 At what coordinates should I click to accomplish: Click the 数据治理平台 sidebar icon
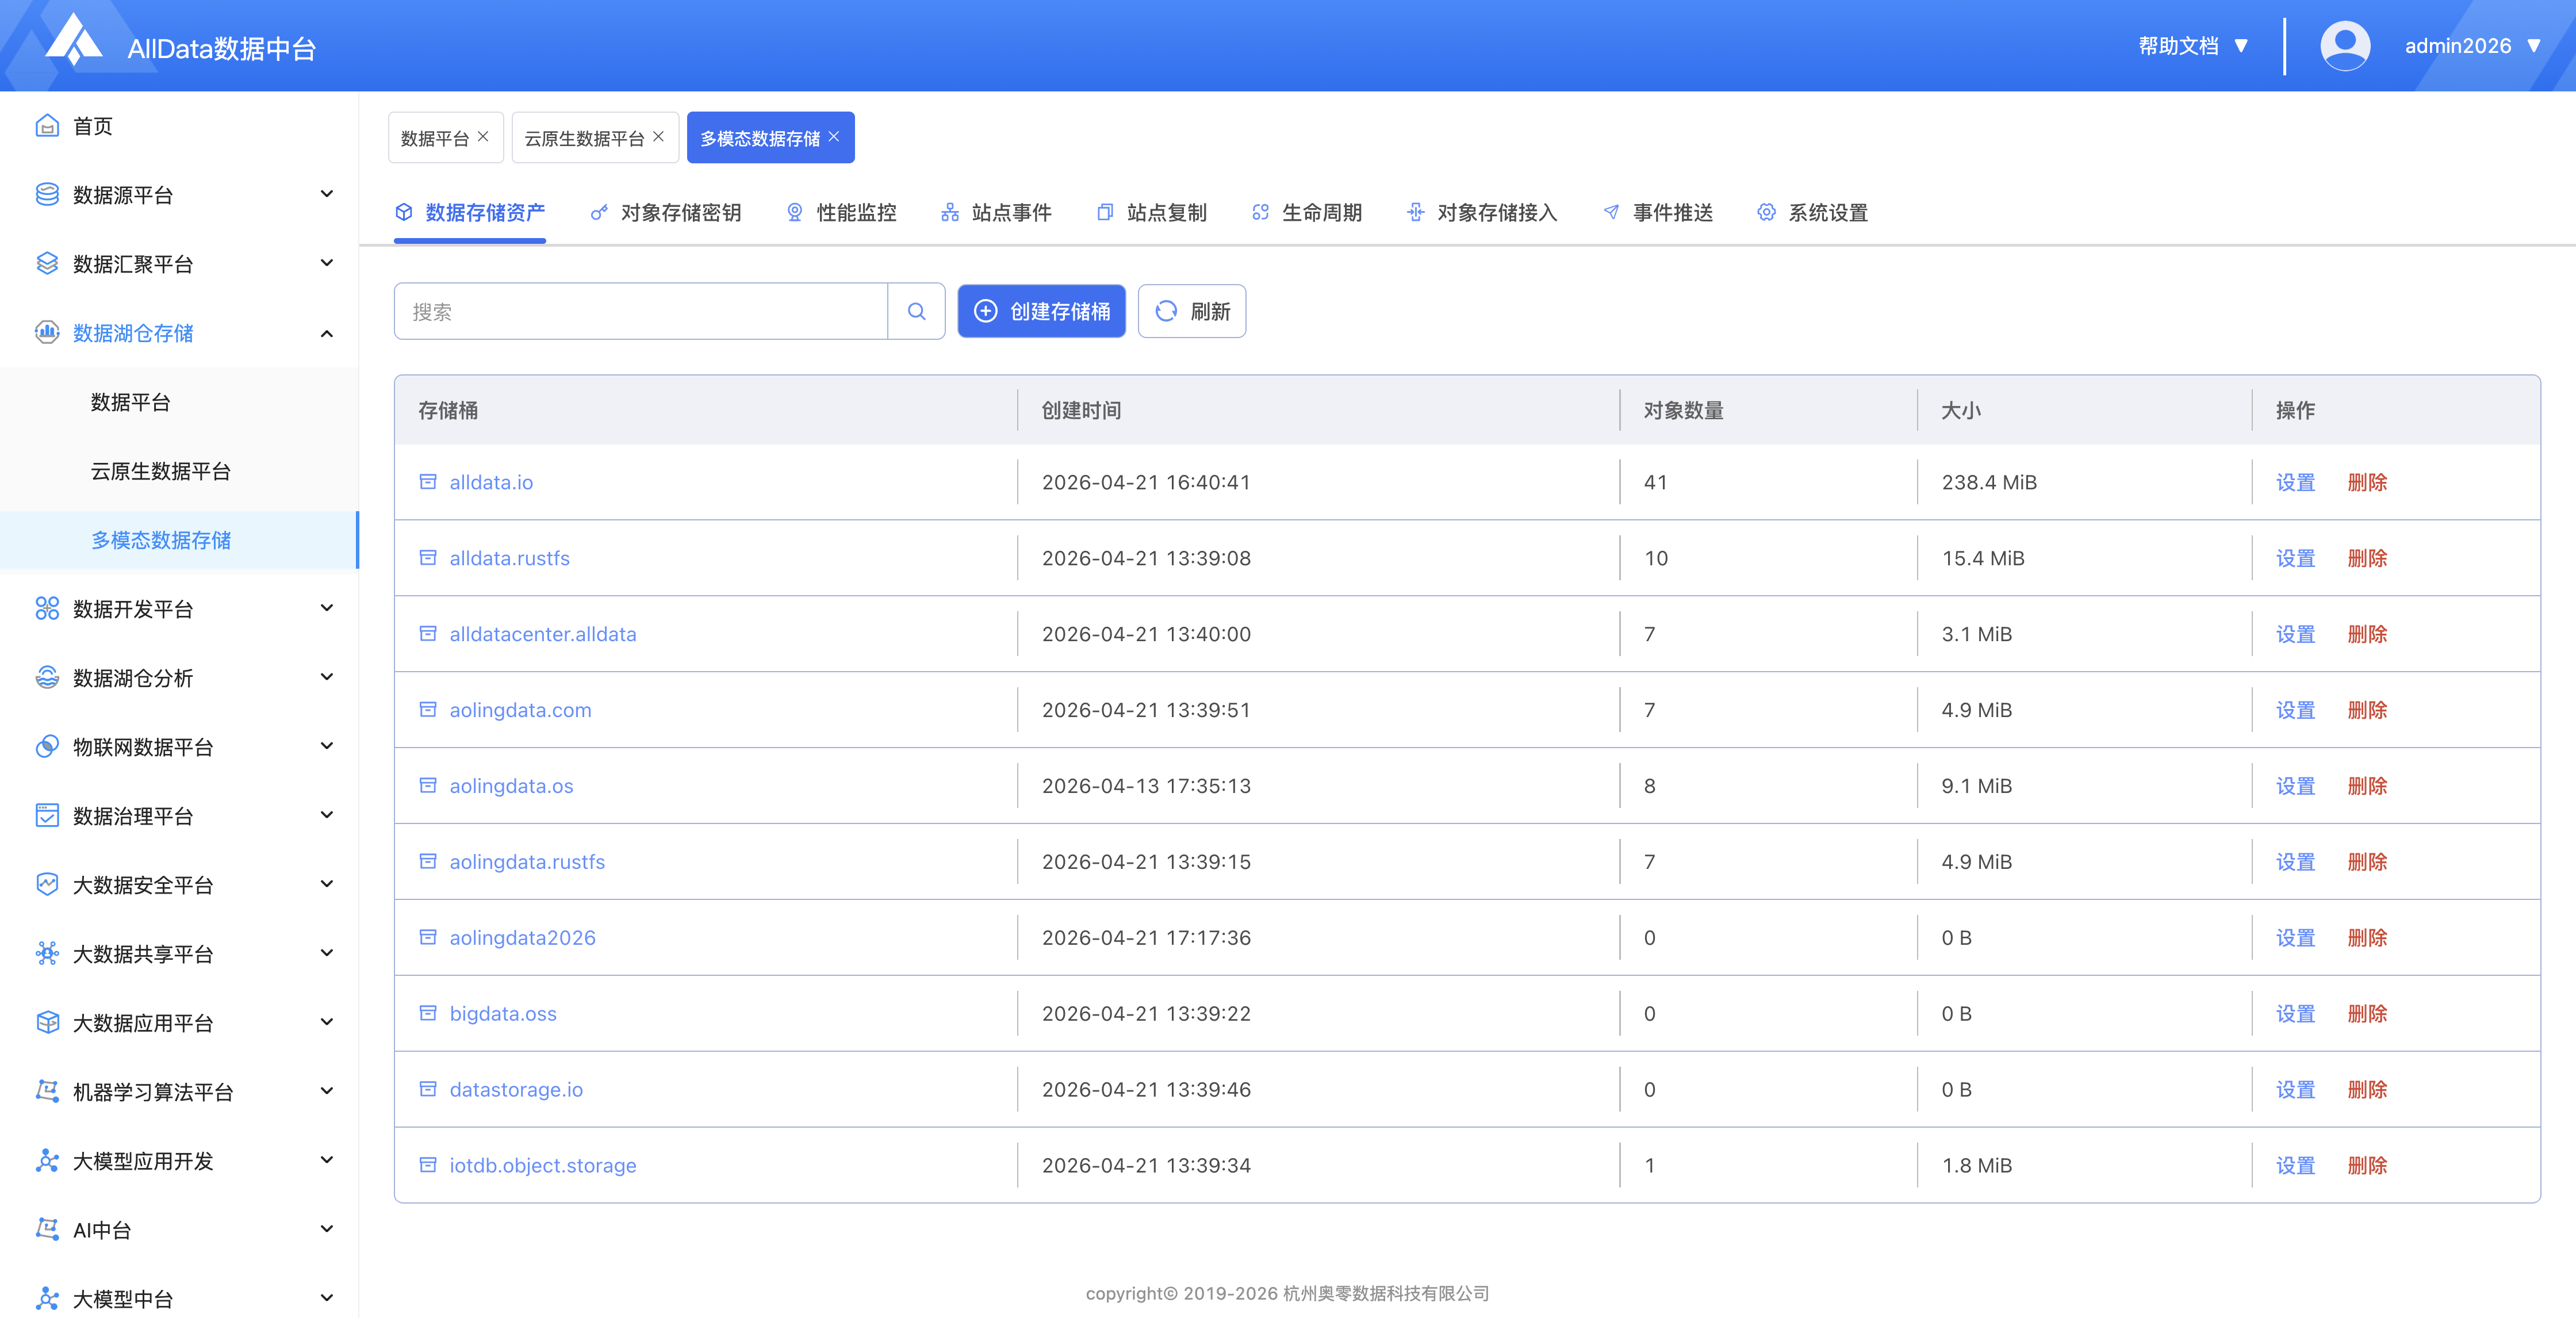(x=47, y=815)
